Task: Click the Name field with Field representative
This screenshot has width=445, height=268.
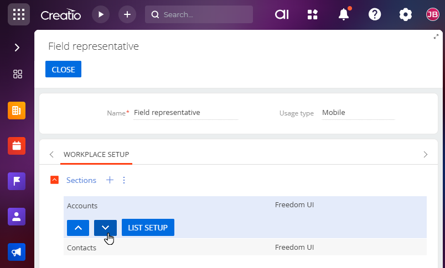Action: 186,113
